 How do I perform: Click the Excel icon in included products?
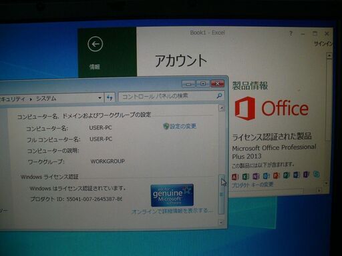[x=245, y=177]
